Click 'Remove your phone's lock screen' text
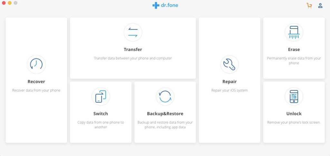The width and height of the screenshot is (330, 156). [x=294, y=122]
